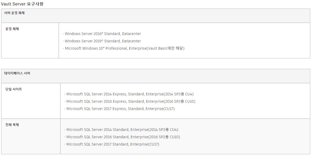Select SQL Server 2014 Standard, Enterprise replication line
Image resolution: width=312 pixels, height=156 pixels.
point(121,130)
